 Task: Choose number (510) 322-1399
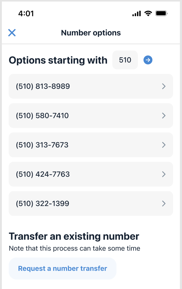(x=91, y=204)
